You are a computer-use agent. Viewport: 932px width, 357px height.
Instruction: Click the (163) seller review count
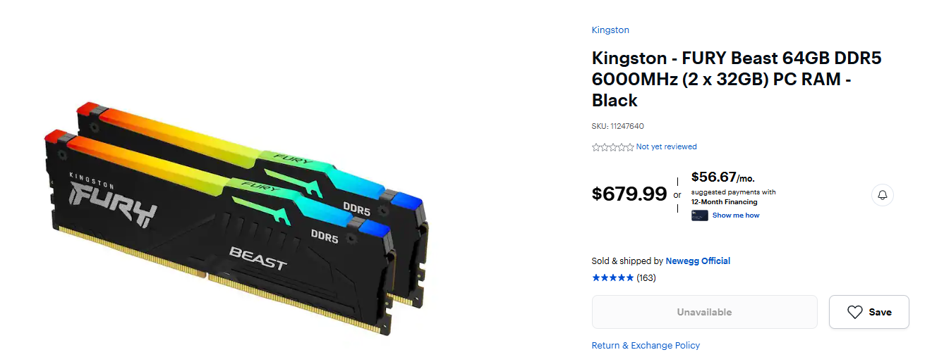pyautogui.click(x=646, y=278)
